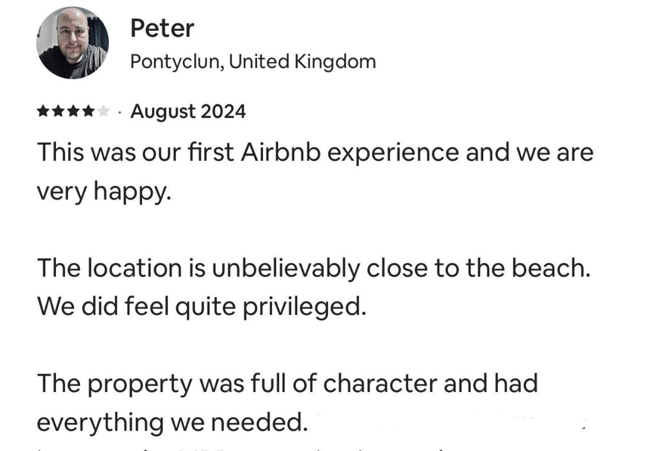The image size is (650, 451).
Task: Click the 'everything we needed.' line
Action: coord(172,423)
